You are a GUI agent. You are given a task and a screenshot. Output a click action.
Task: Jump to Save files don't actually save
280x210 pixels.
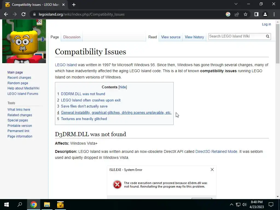pyautogui.click(x=84, y=106)
